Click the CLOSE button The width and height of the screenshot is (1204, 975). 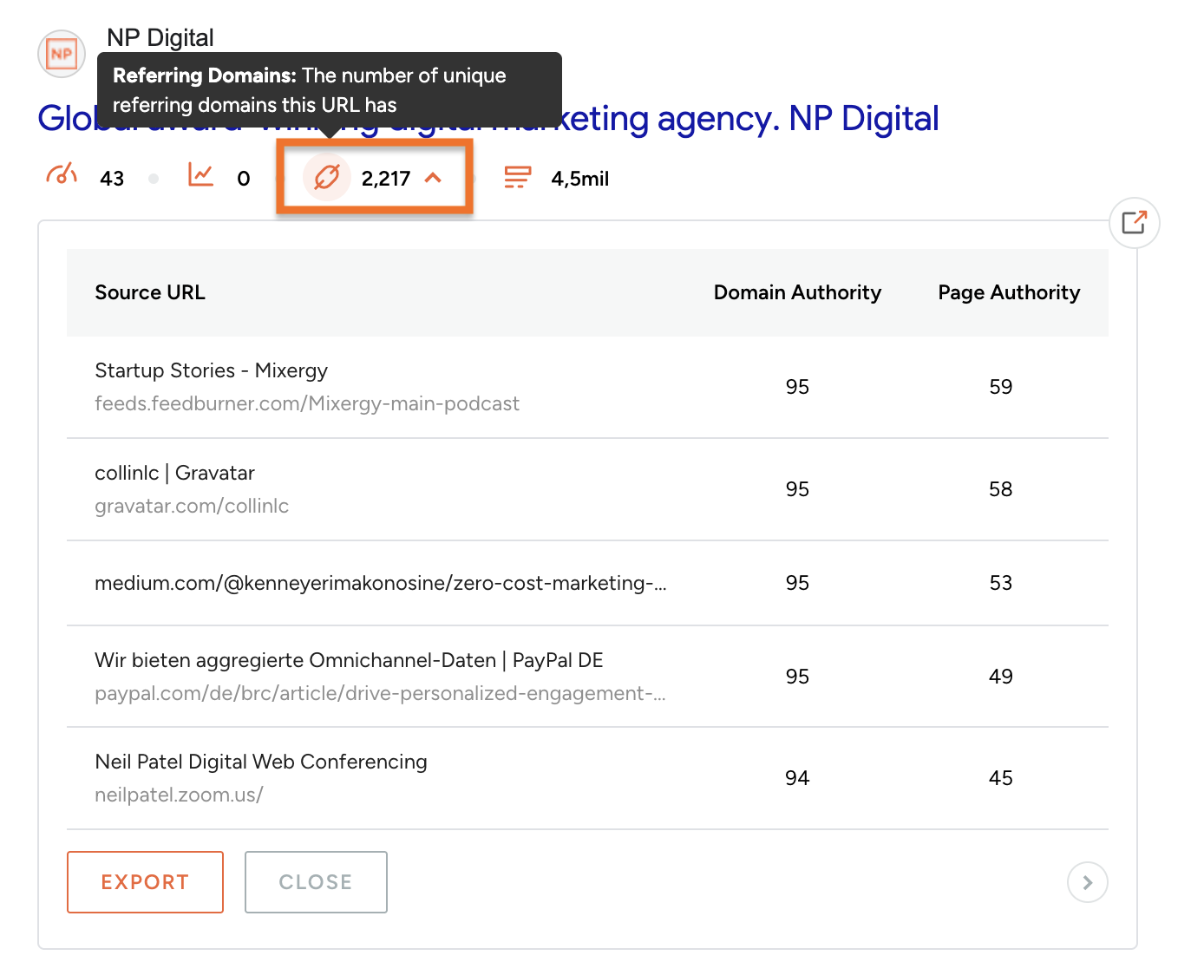point(316,882)
